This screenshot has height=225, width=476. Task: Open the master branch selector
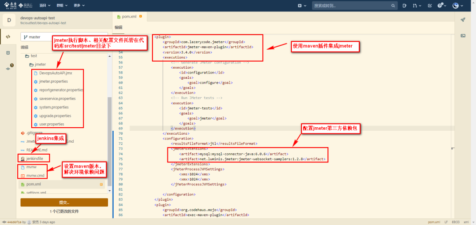pyautogui.click(x=64, y=37)
